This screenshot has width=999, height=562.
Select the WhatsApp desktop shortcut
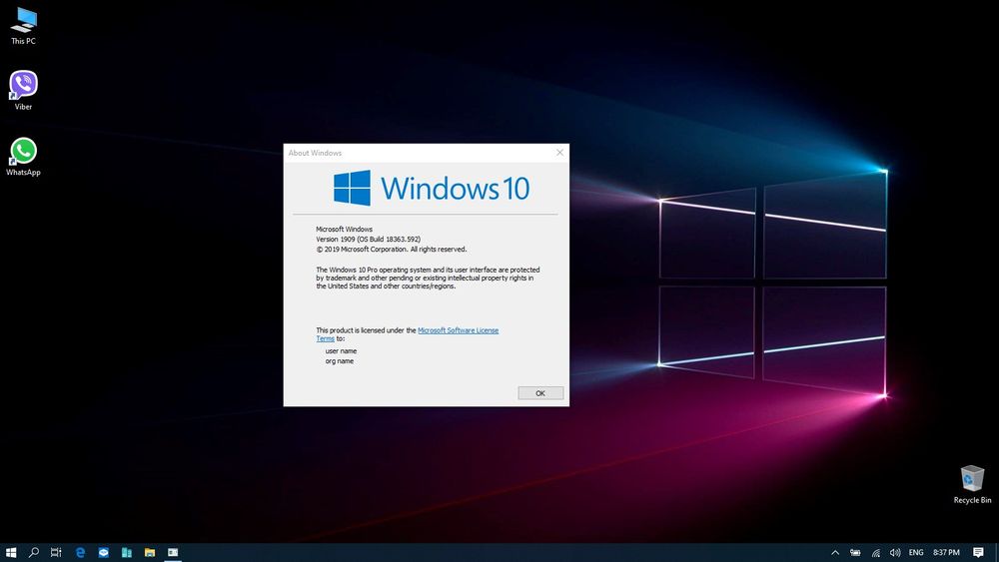[x=24, y=157]
